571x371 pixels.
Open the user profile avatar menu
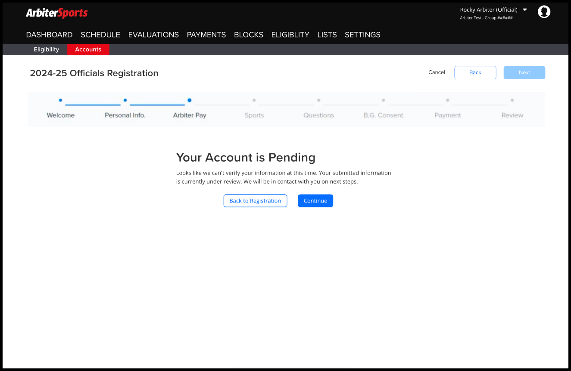[x=544, y=12]
